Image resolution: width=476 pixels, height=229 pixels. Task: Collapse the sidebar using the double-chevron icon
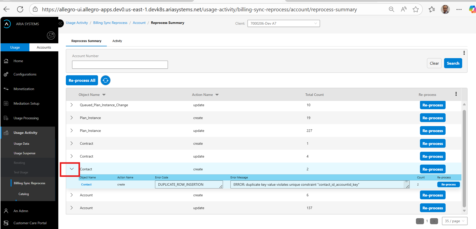[61, 24]
